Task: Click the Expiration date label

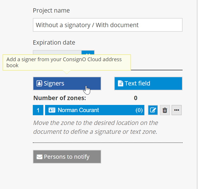Action: coord(54,43)
